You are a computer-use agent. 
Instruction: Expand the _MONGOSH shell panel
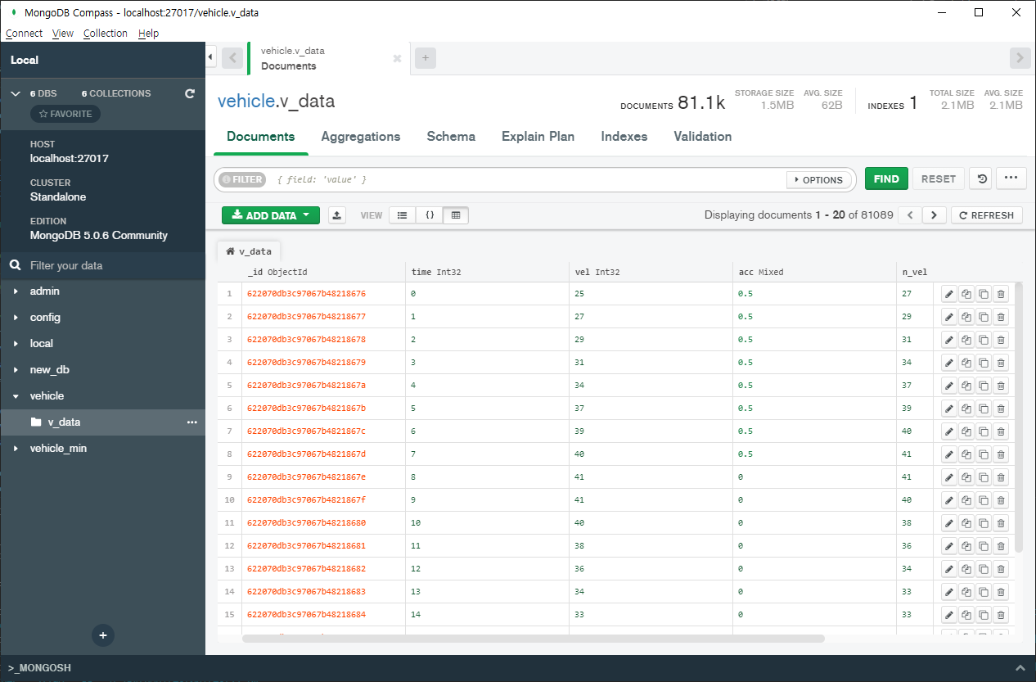tap(1020, 668)
